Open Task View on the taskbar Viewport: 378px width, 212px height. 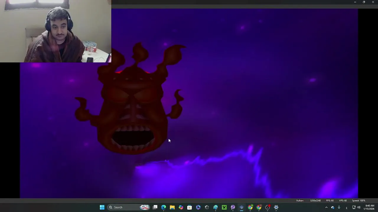pos(155,207)
